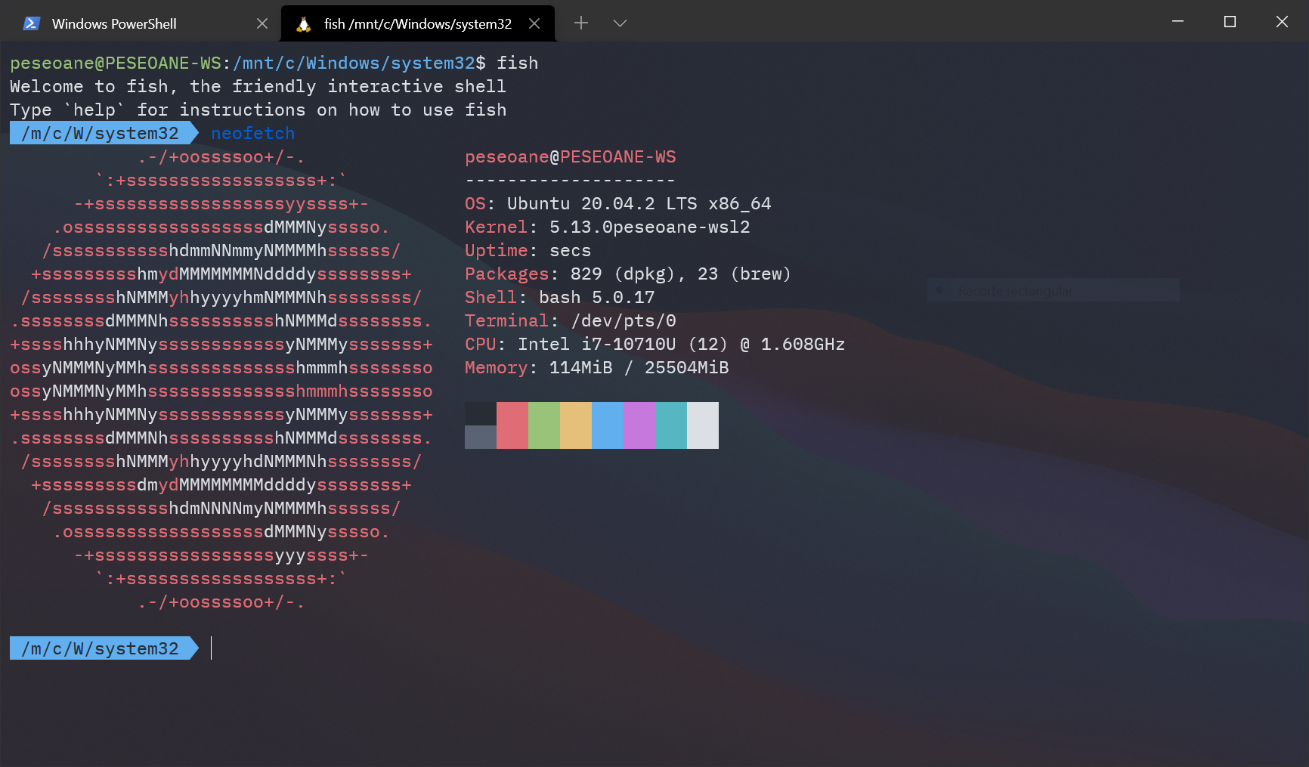Open the new tab profile dropdown
Image resolution: width=1309 pixels, height=767 pixels.
pos(620,23)
